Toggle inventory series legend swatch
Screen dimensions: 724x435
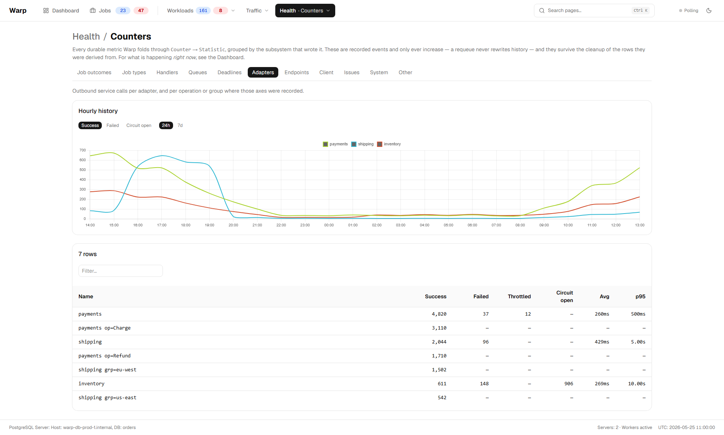pyautogui.click(x=380, y=144)
